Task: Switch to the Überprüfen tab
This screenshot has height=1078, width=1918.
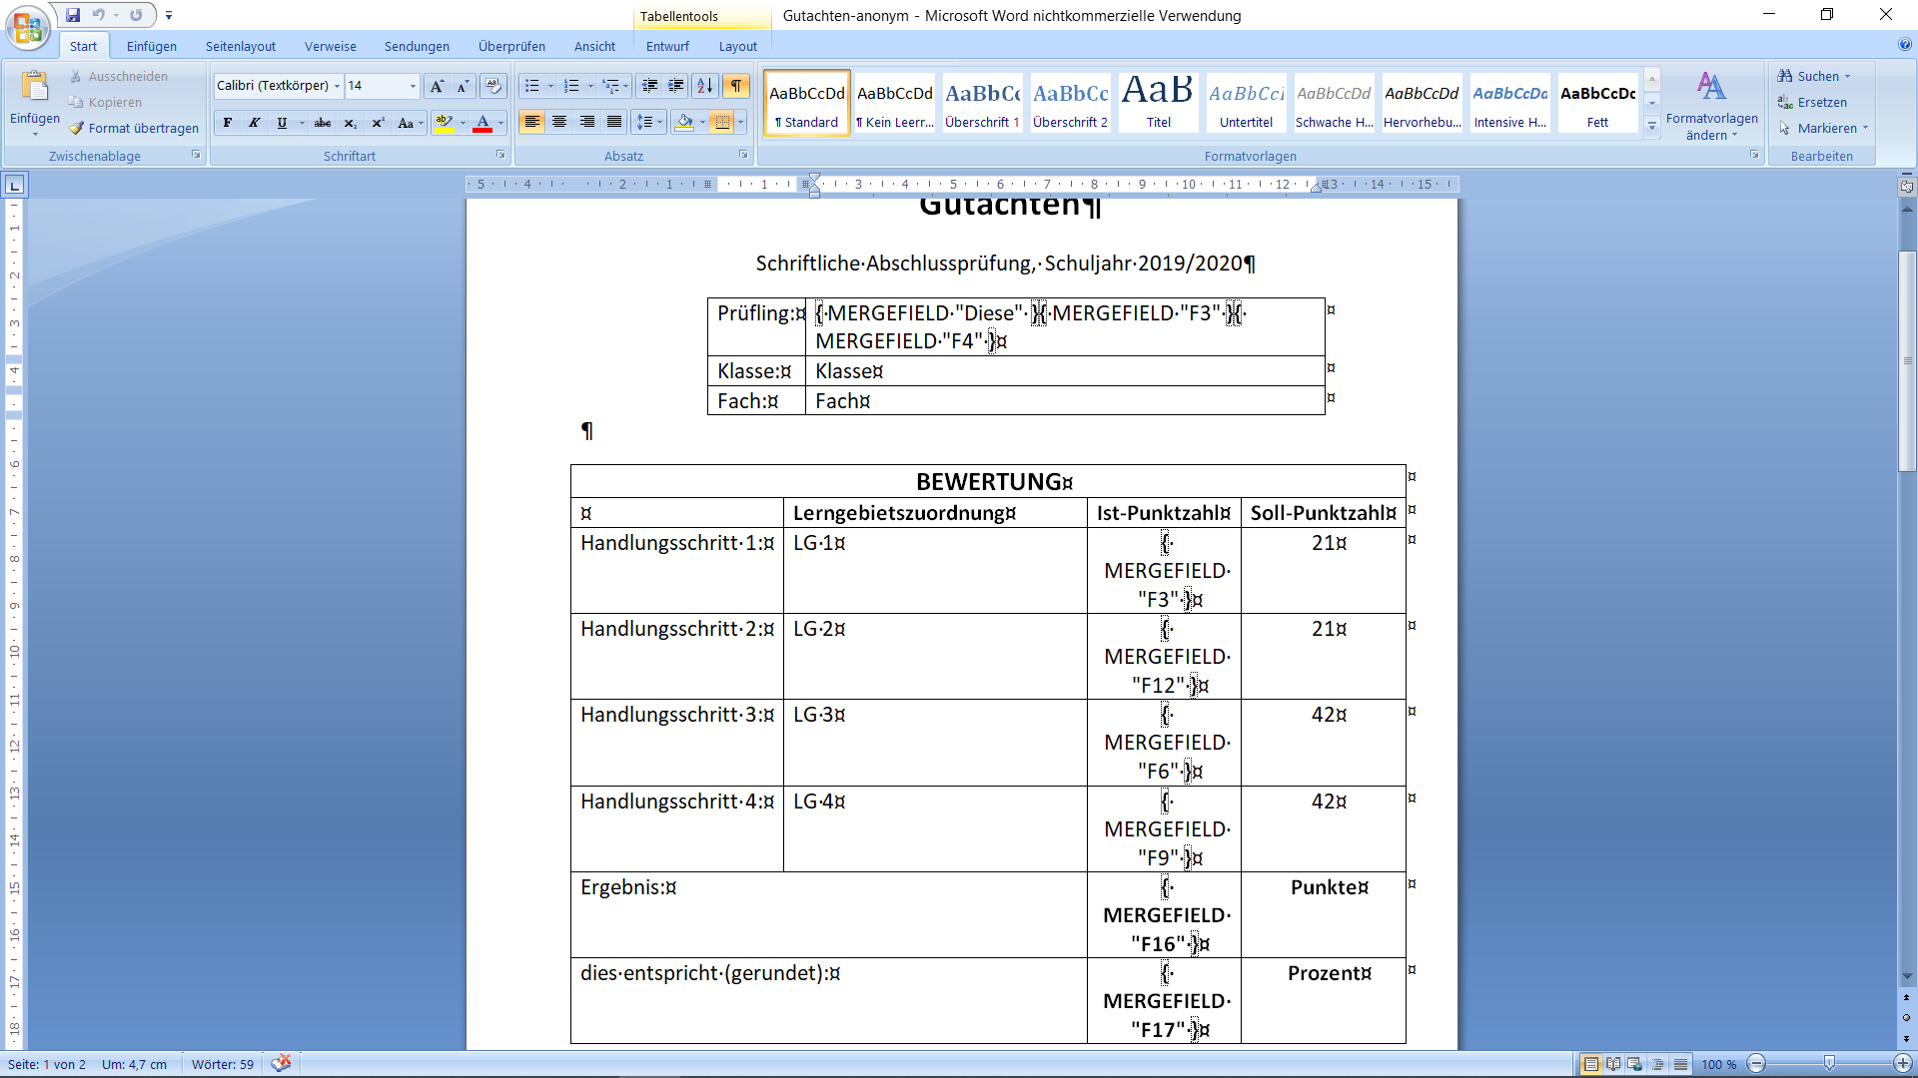Action: pos(511,46)
